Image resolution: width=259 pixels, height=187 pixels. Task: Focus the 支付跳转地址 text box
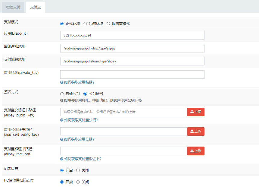coord(132,61)
